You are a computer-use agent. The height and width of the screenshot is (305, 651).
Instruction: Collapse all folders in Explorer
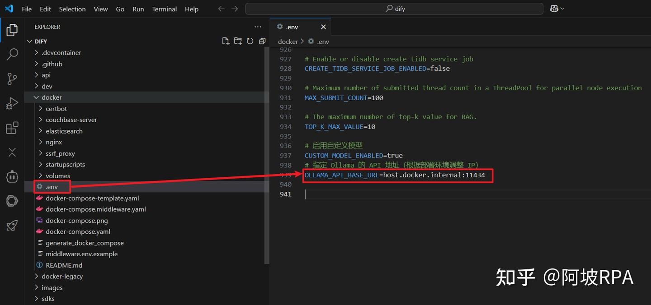point(262,41)
